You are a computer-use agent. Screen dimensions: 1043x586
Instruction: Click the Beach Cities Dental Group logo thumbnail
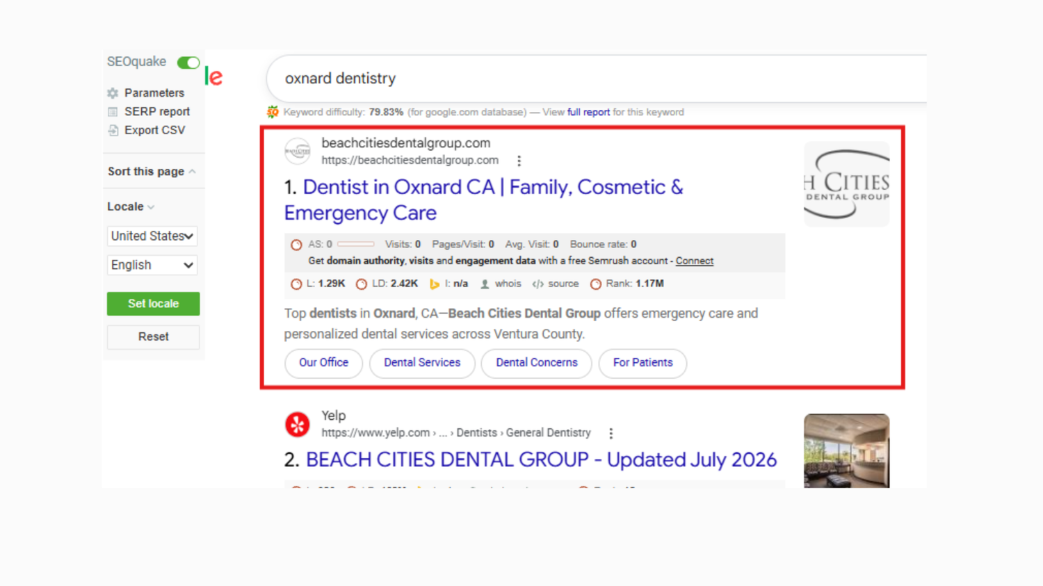847,184
